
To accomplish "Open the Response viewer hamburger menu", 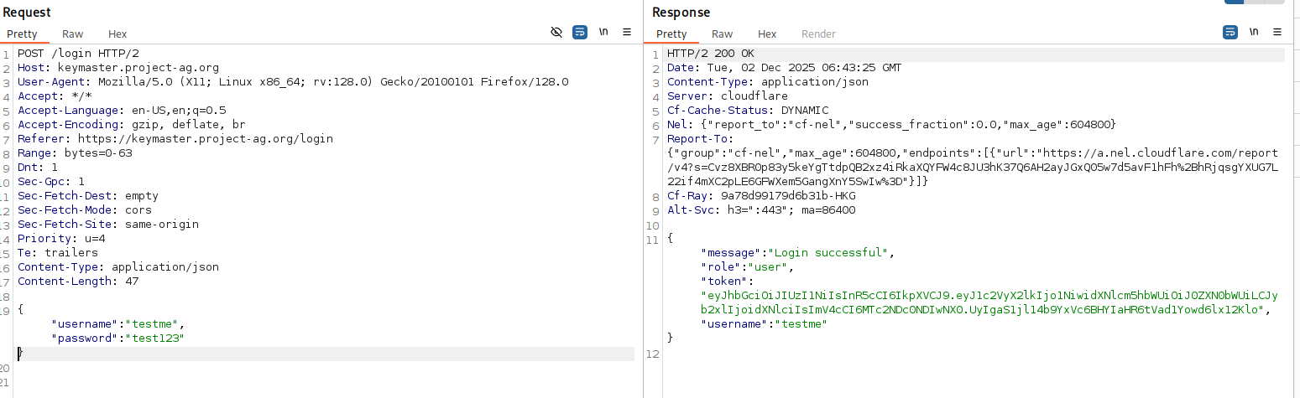I will click(x=1277, y=33).
